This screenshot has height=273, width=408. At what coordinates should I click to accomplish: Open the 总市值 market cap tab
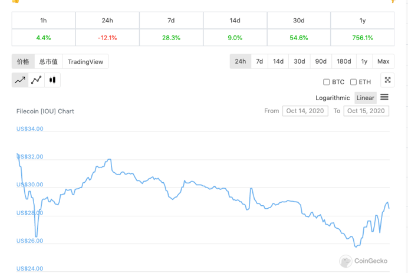pos(48,62)
